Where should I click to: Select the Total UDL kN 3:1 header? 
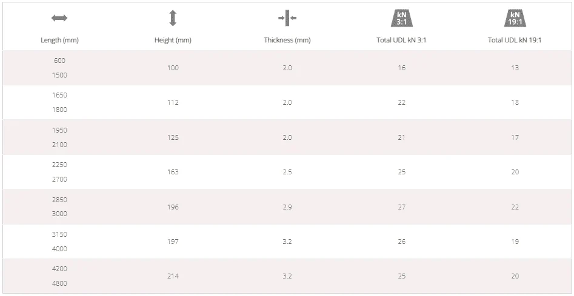[402, 40]
